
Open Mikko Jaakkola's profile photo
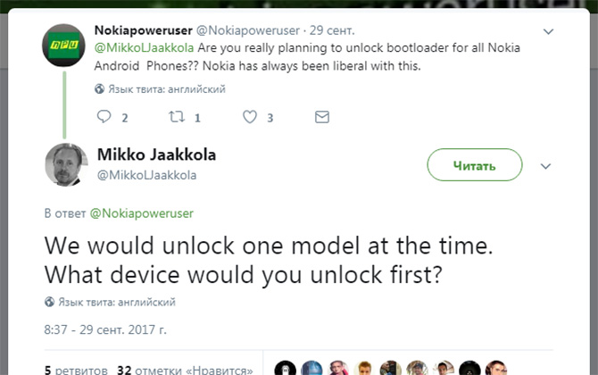pyautogui.click(x=65, y=164)
